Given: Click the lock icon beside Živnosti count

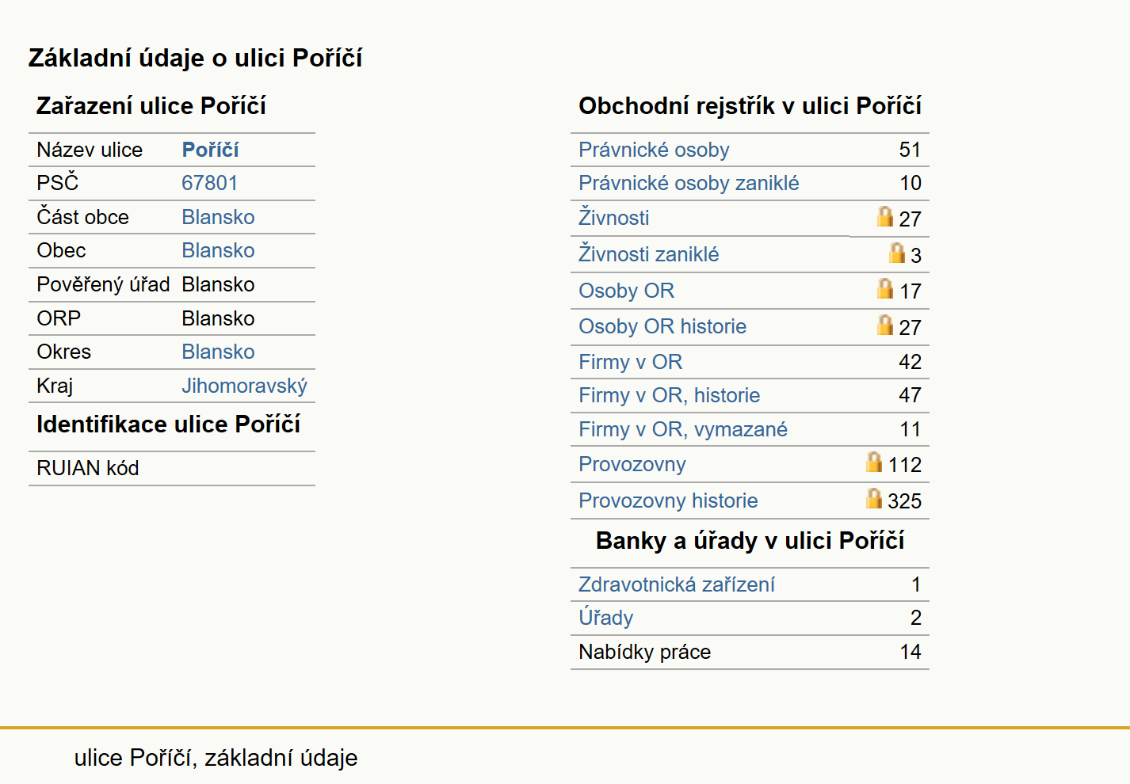Looking at the screenshot, I should (885, 216).
